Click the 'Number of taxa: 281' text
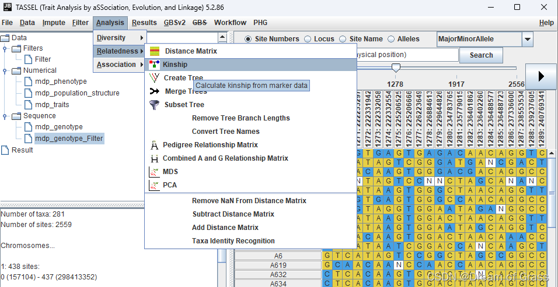The width and height of the screenshot is (558, 287). [x=32, y=214]
